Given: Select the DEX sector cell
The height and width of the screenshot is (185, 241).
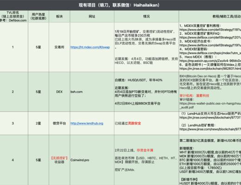Looking at the screenshot, I should pos(59,92).
